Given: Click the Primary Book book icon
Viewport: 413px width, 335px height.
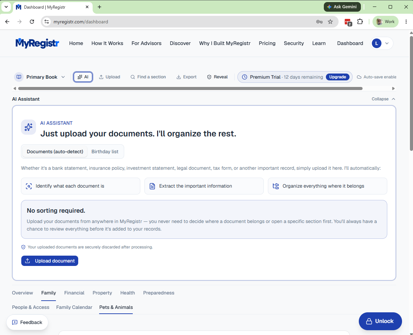Looking at the screenshot, I should 19,77.
